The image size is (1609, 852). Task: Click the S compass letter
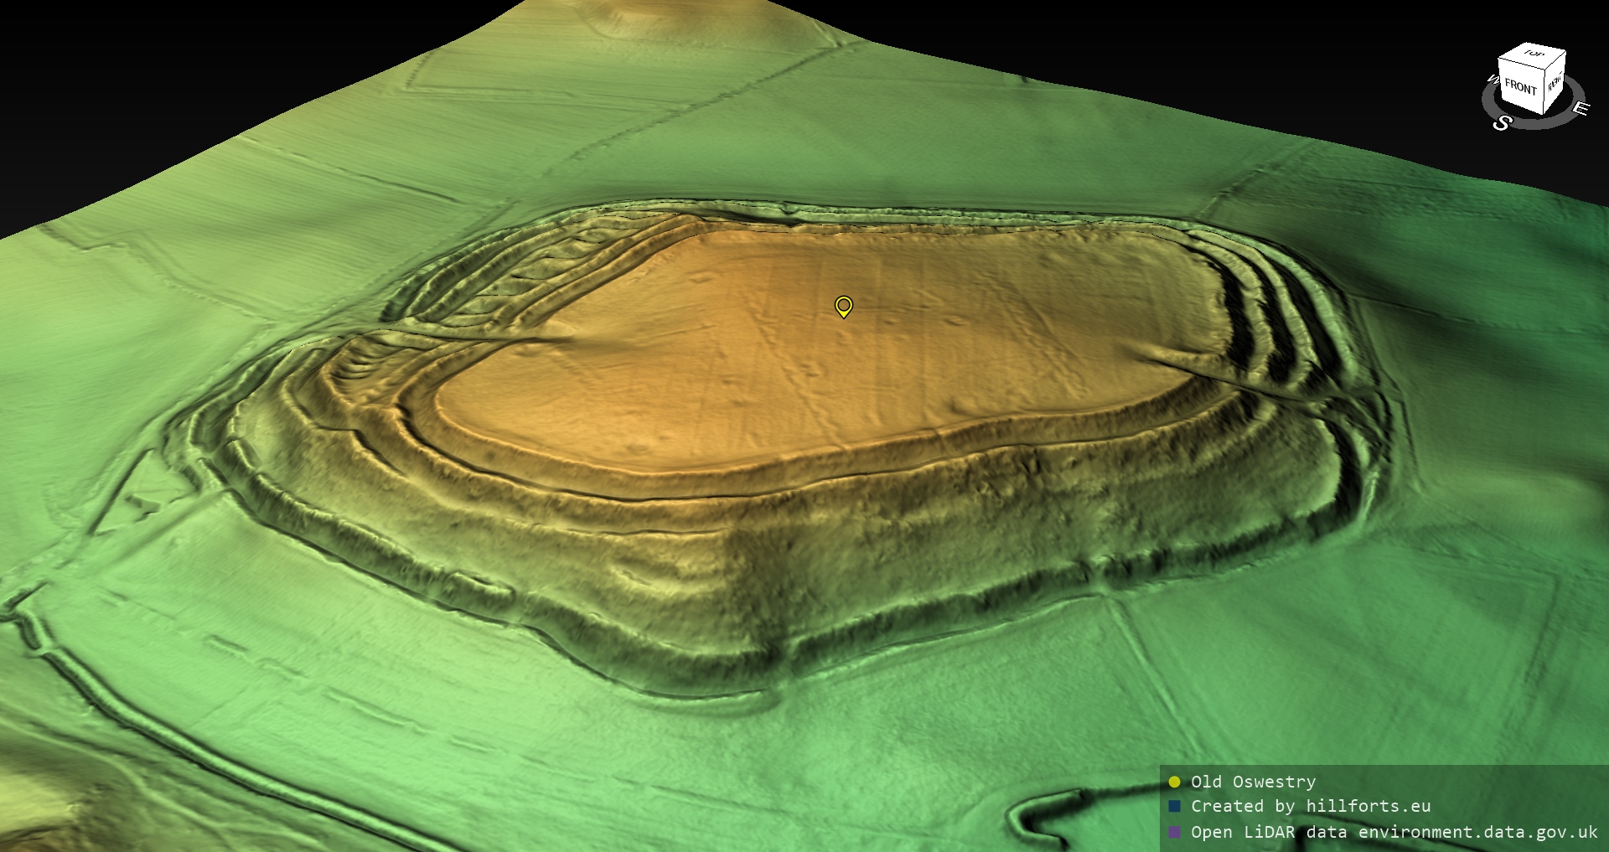coord(1502,123)
